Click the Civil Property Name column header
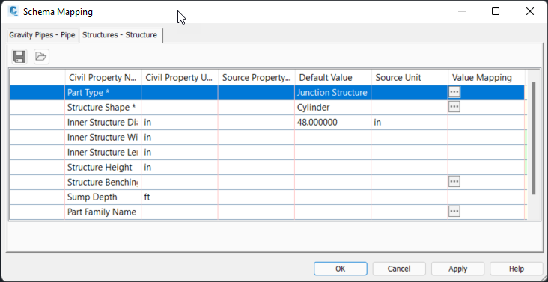This screenshot has height=282, width=548. pos(103,78)
